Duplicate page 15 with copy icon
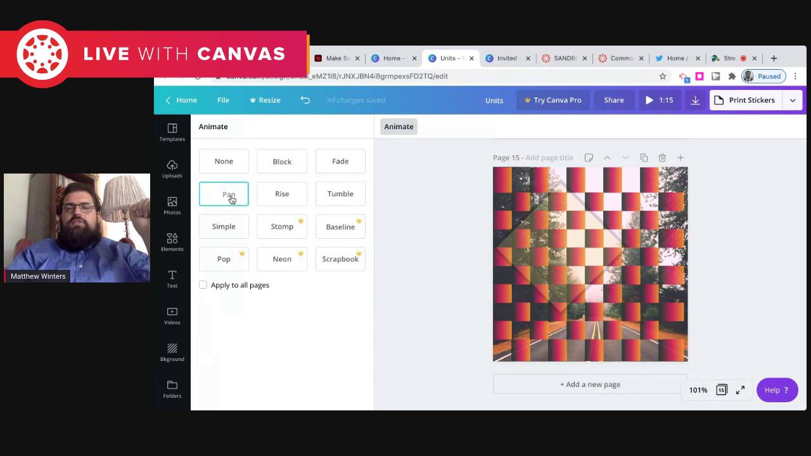This screenshot has width=811, height=456. coord(644,158)
